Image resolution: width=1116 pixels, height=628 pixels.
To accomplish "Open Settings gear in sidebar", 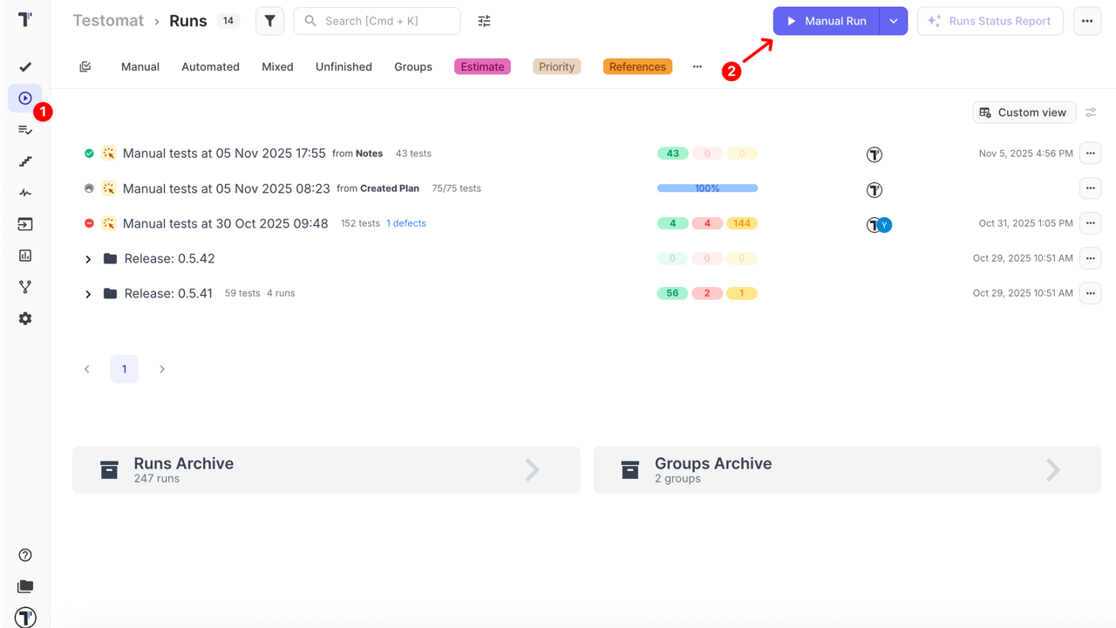I will pos(25,318).
